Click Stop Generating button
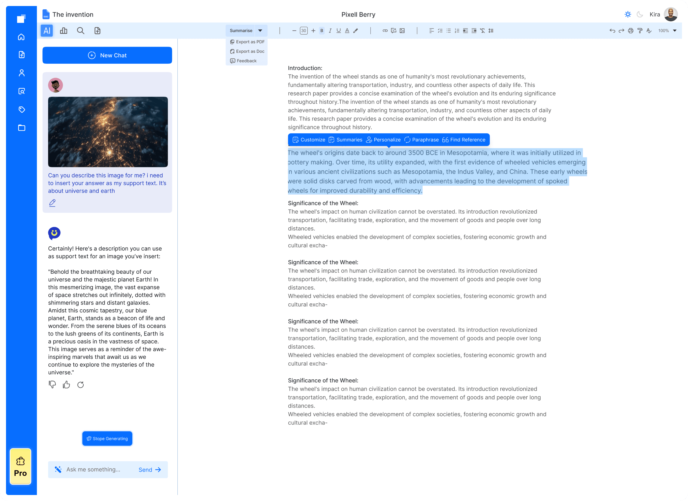 (107, 438)
